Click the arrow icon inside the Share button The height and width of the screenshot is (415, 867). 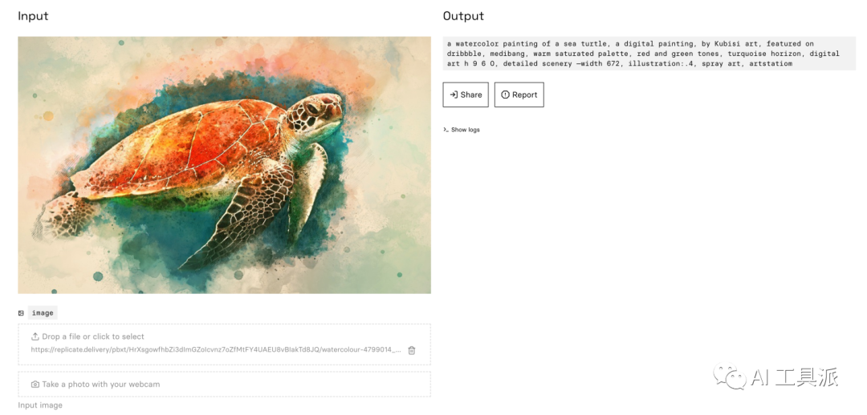[454, 95]
